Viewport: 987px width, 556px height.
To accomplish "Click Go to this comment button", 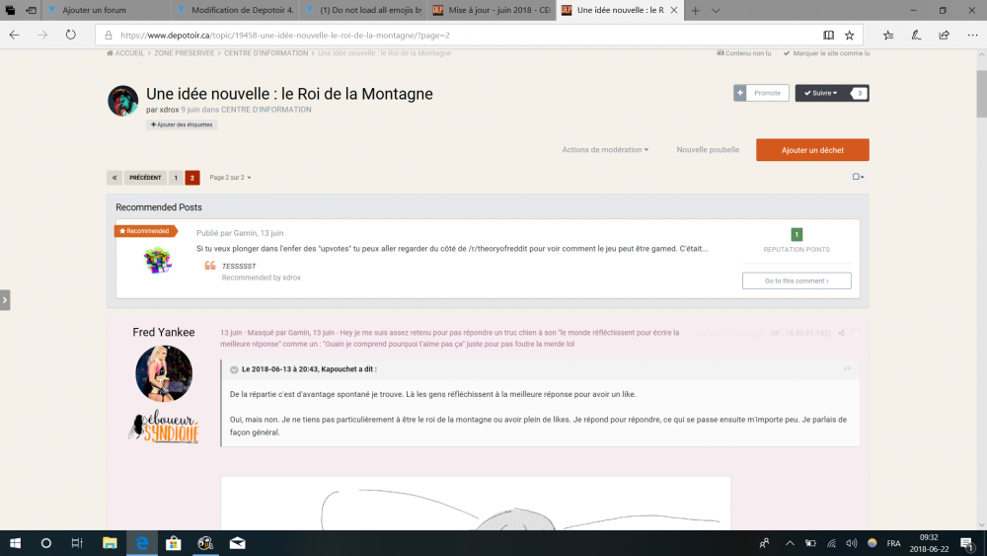I will point(796,281).
